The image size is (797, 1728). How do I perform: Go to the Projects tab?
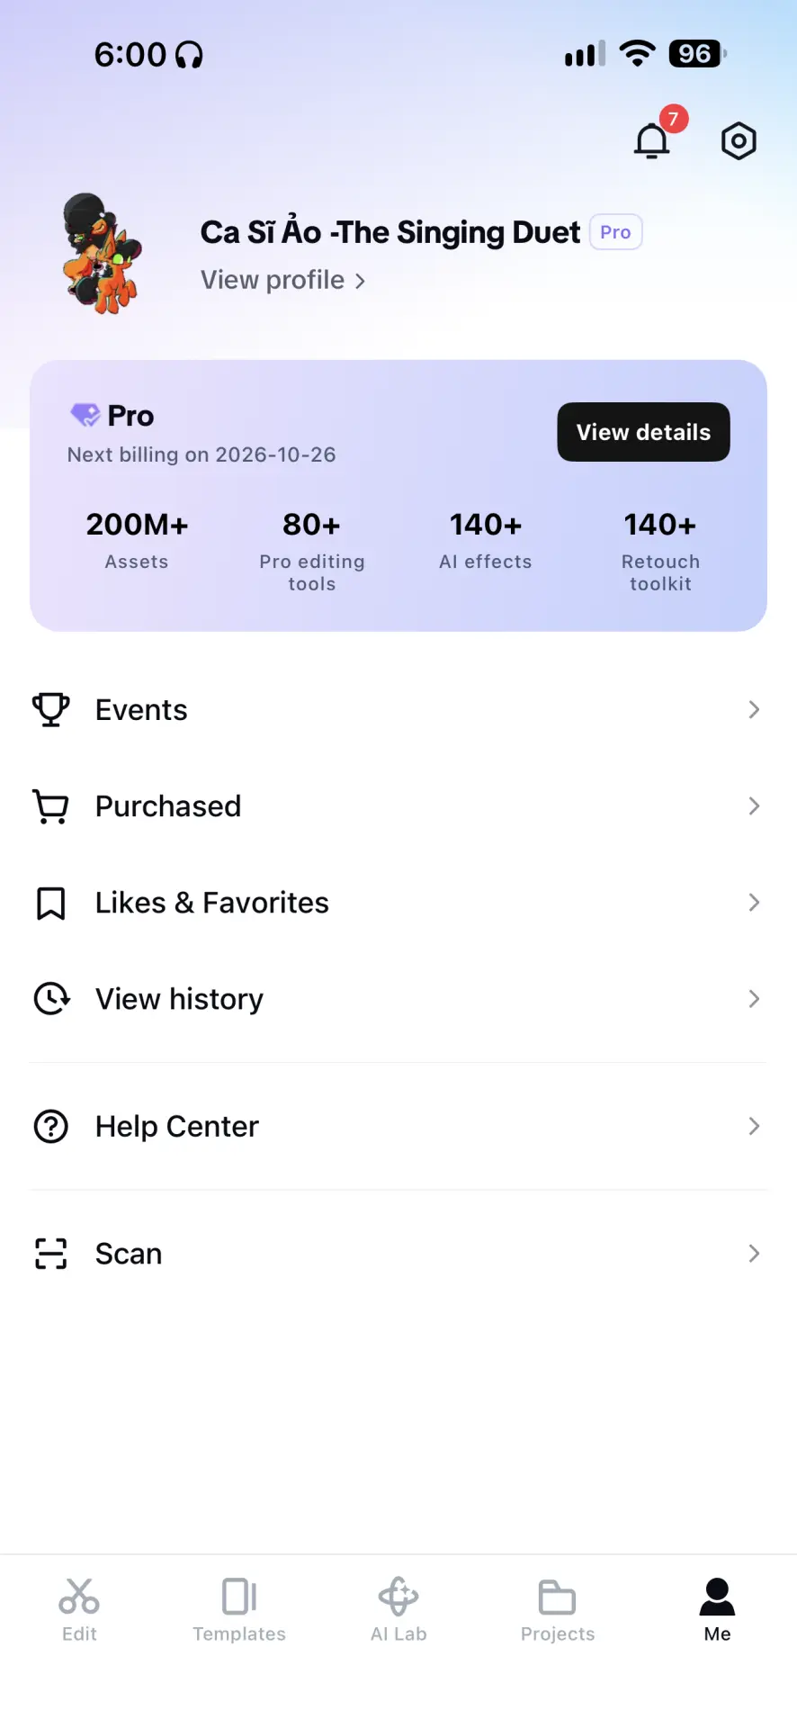[x=558, y=1610]
